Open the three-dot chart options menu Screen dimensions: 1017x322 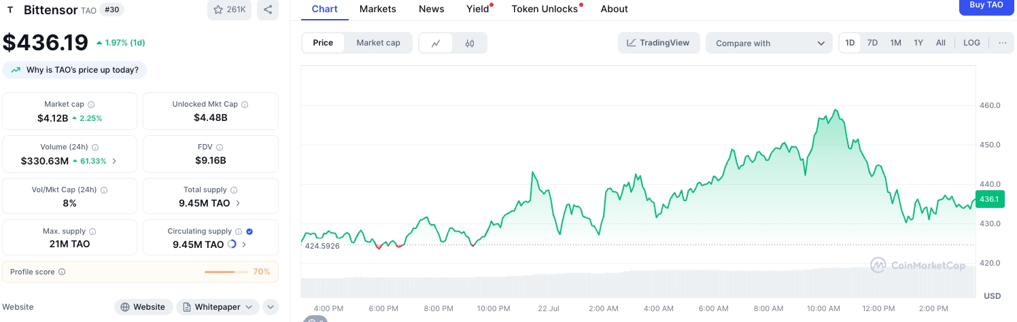coord(1002,43)
